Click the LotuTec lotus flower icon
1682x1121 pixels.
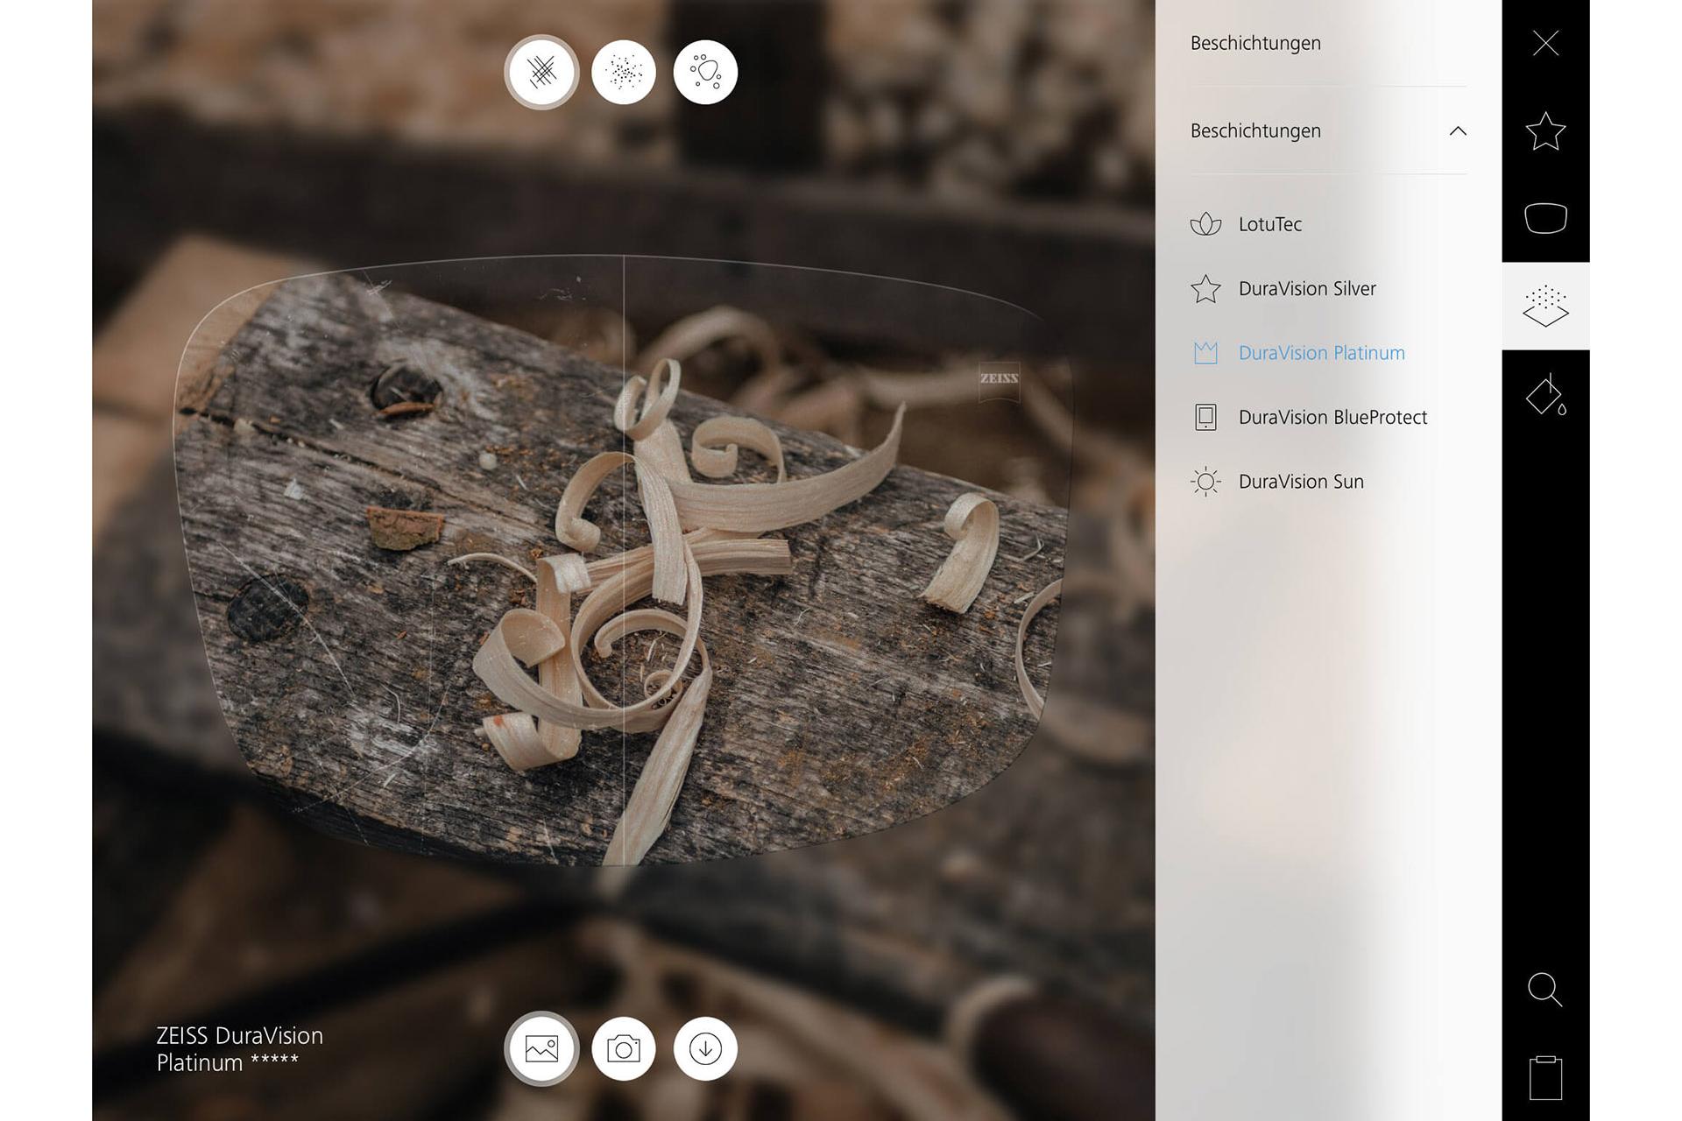[x=1205, y=224]
